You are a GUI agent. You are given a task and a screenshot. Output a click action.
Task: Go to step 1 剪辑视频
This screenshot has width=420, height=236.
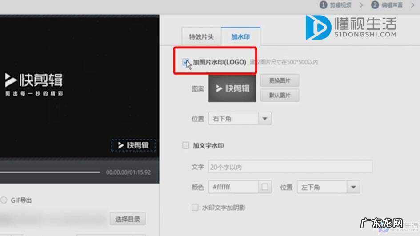(x=336, y=5)
